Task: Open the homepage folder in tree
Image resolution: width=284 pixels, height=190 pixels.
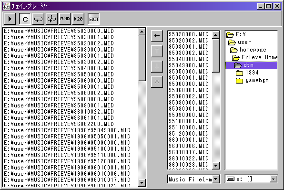Action: 248,50
